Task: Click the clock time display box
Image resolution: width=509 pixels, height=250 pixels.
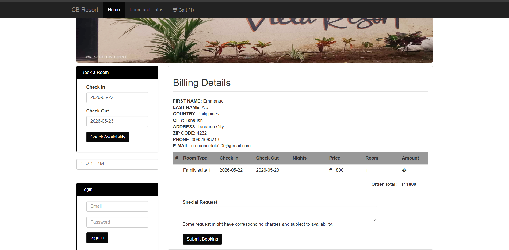Action: click(x=117, y=164)
